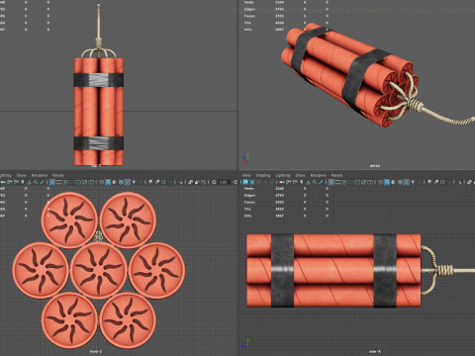Toggle wireframe on shaded in front view toolbar
The image size is (475, 356).
tap(121, 182)
